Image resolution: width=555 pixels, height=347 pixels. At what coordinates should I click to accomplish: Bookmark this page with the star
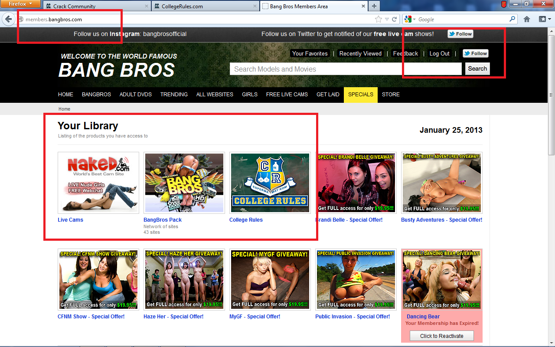(x=379, y=20)
